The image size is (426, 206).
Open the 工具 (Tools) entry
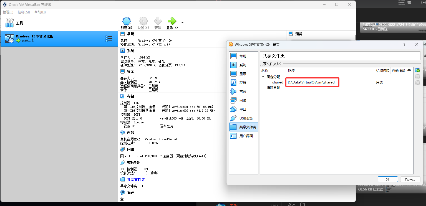tap(19, 23)
